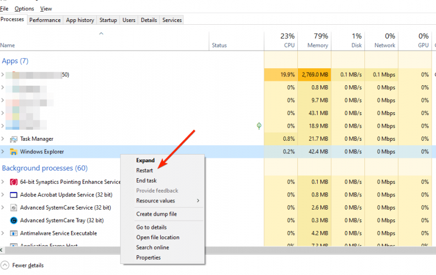
Task: Click the 21.7 MB memory cell of Task Manager
Action: pyautogui.click(x=314, y=139)
